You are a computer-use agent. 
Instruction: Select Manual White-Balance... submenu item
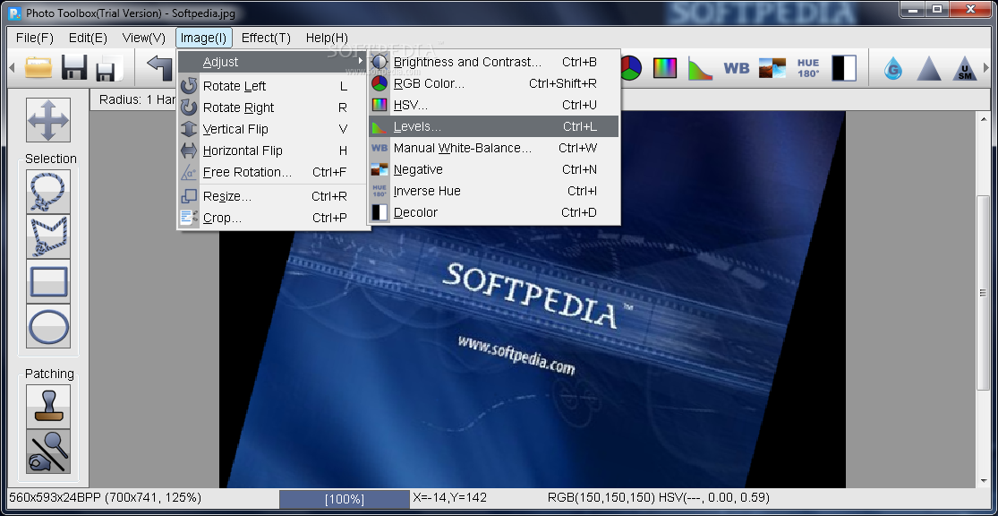(x=494, y=148)
